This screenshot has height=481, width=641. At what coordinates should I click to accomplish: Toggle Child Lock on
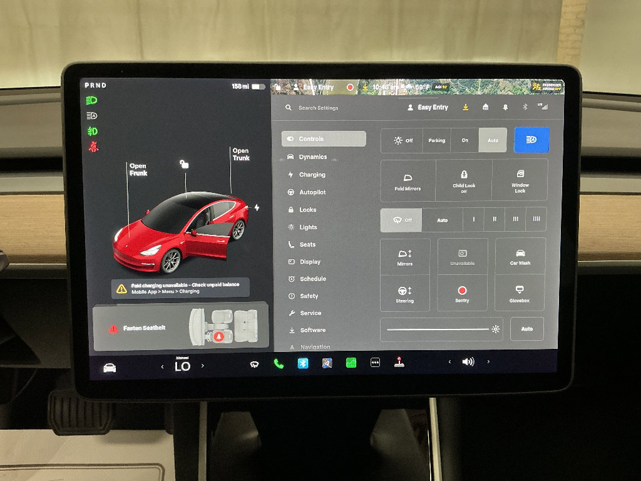[x=463, y=180]
